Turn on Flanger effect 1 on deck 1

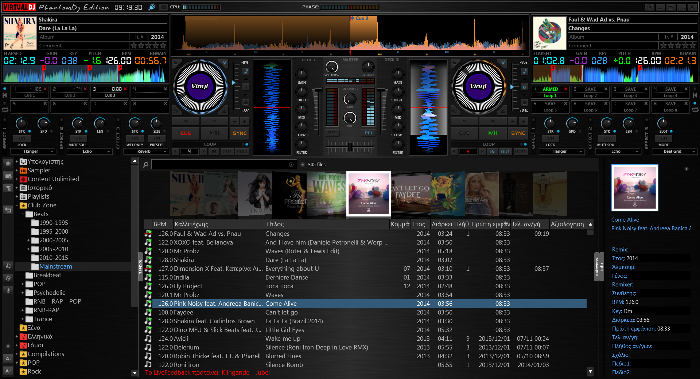click(x=22, y=138)
